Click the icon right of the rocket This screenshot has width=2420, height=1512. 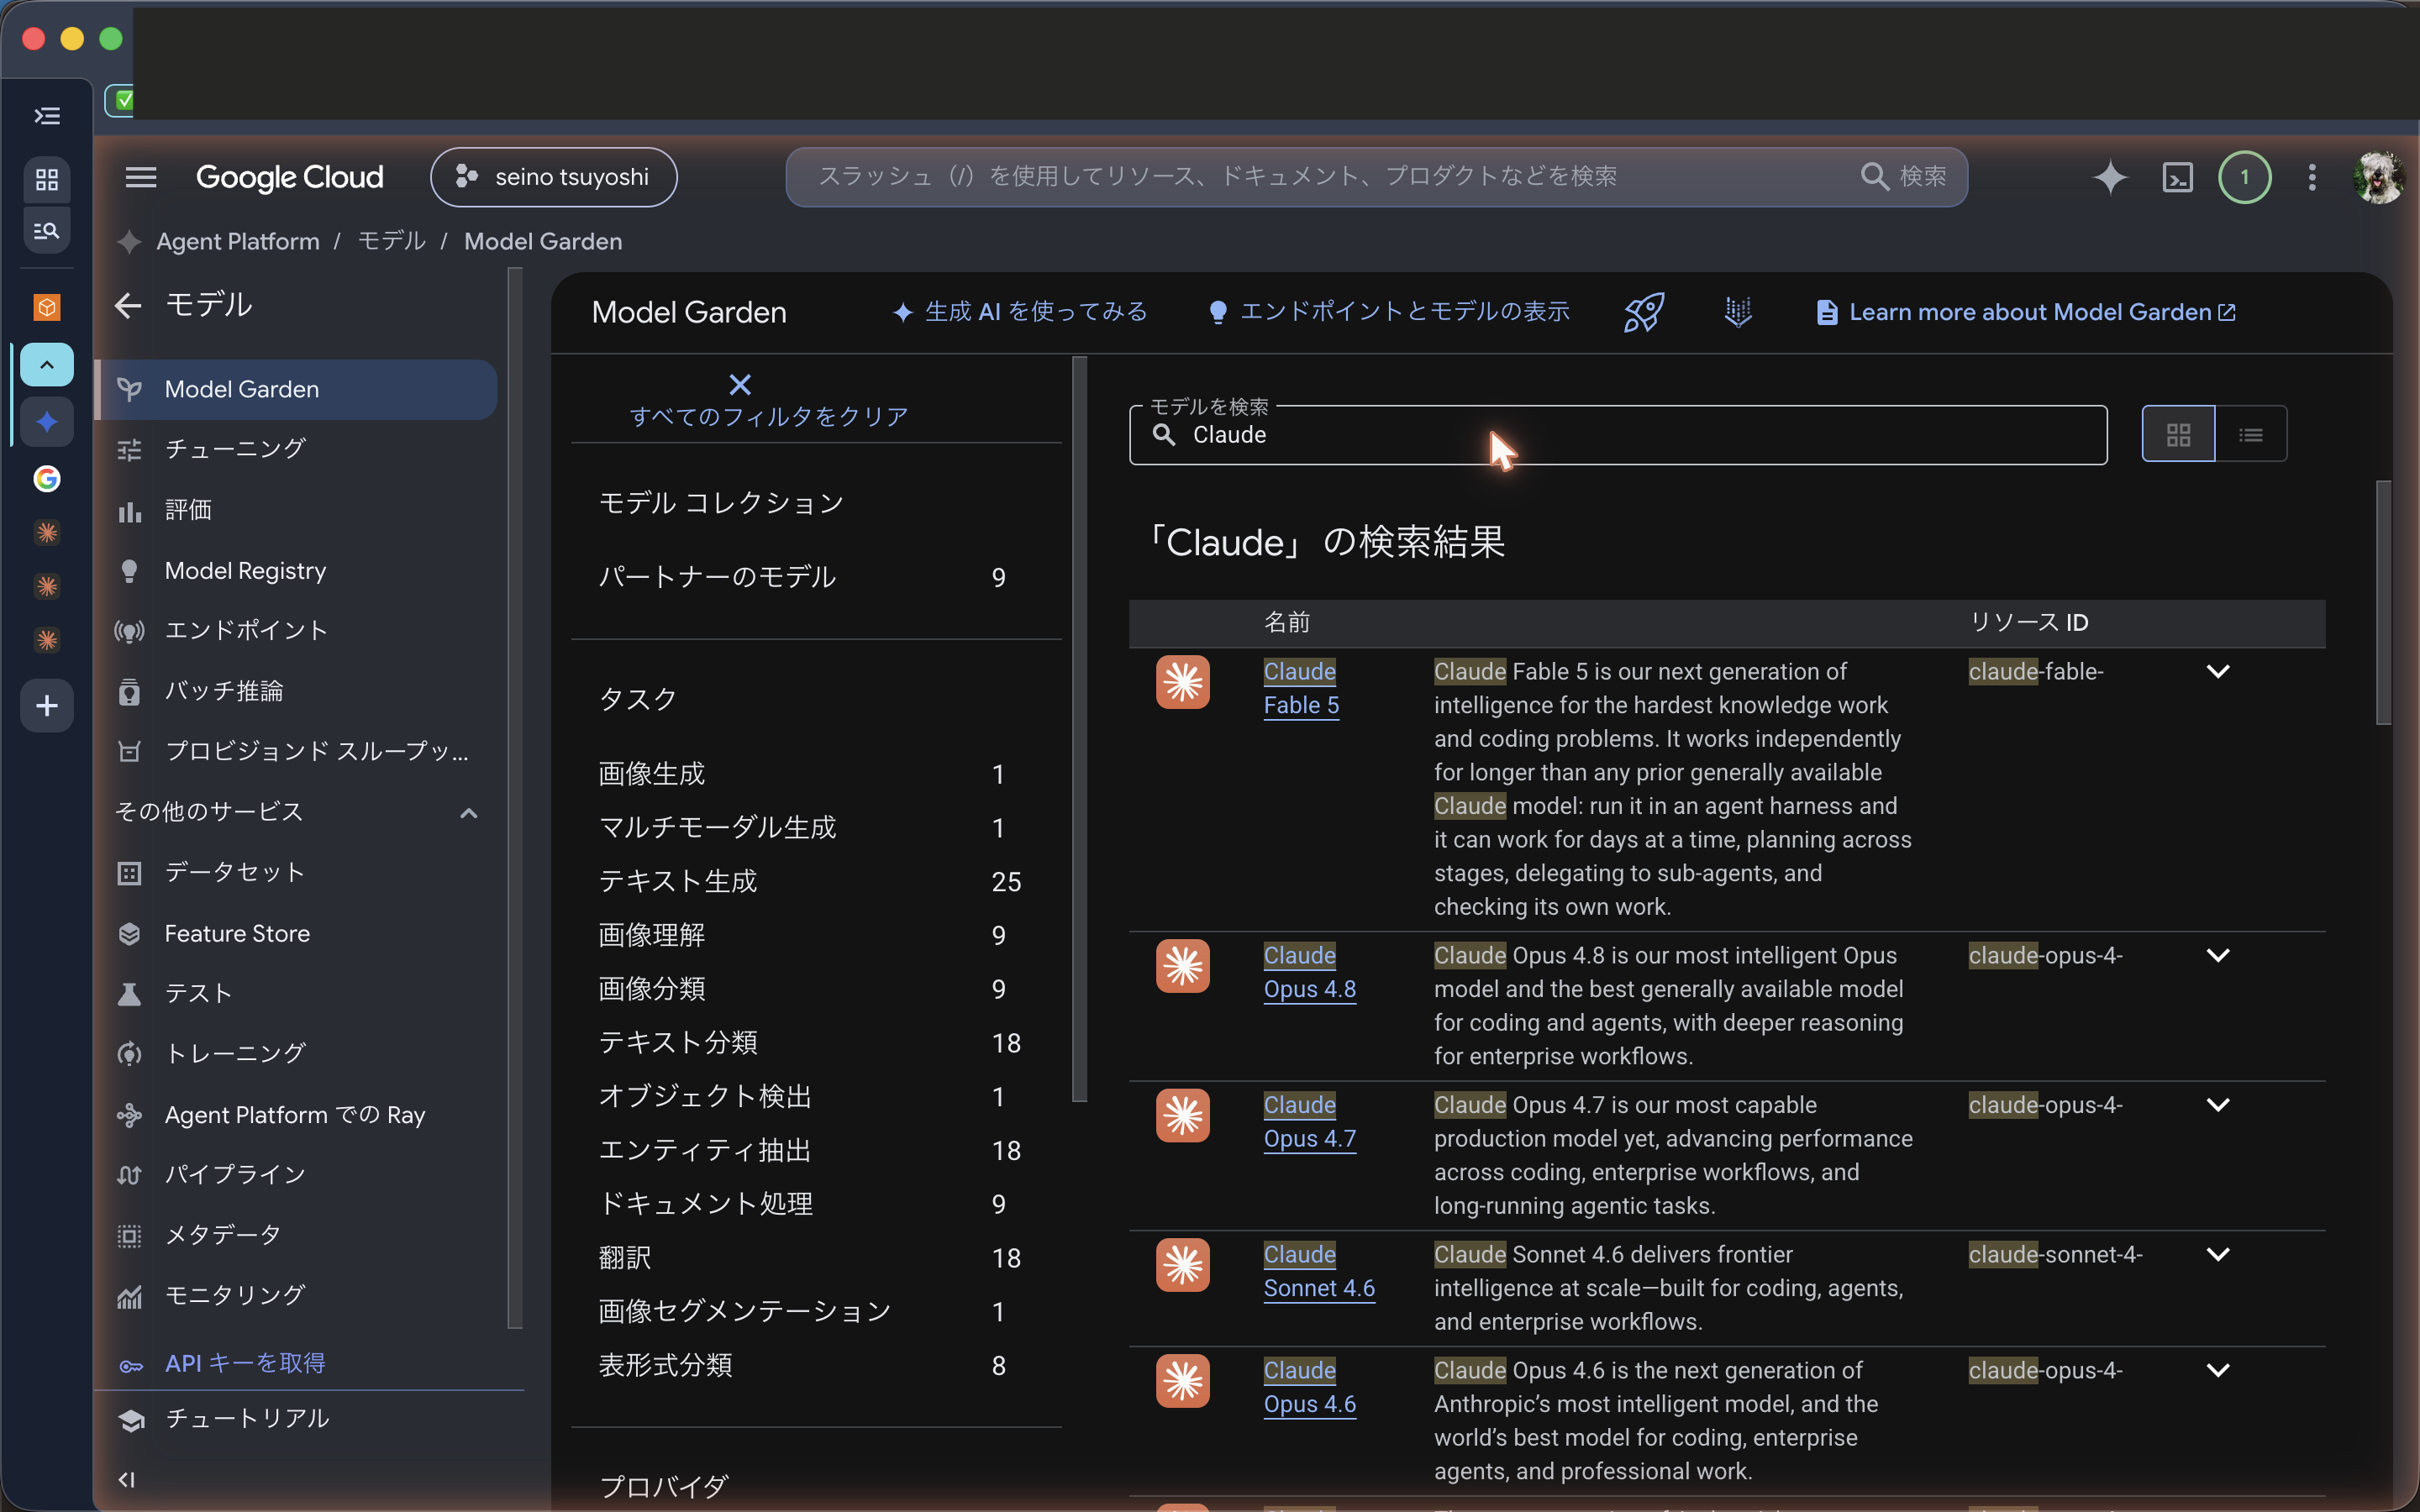1738,312
